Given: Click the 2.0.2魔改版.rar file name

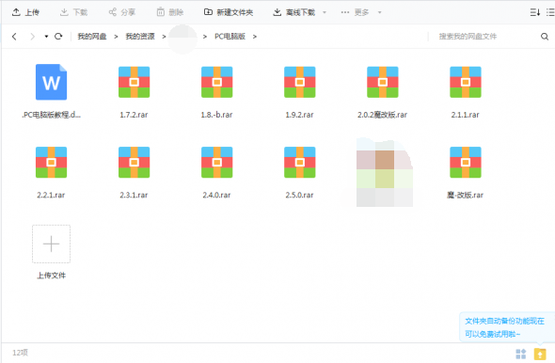Looking at the screenshot, I should coord(382,115).
